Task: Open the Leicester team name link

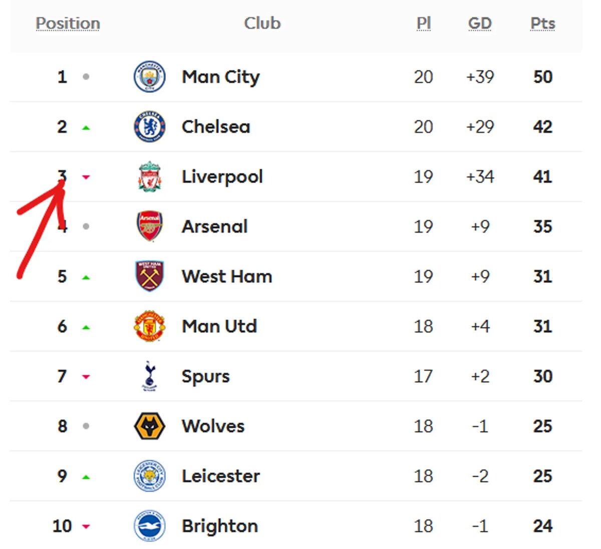Action: click(221, 476)
